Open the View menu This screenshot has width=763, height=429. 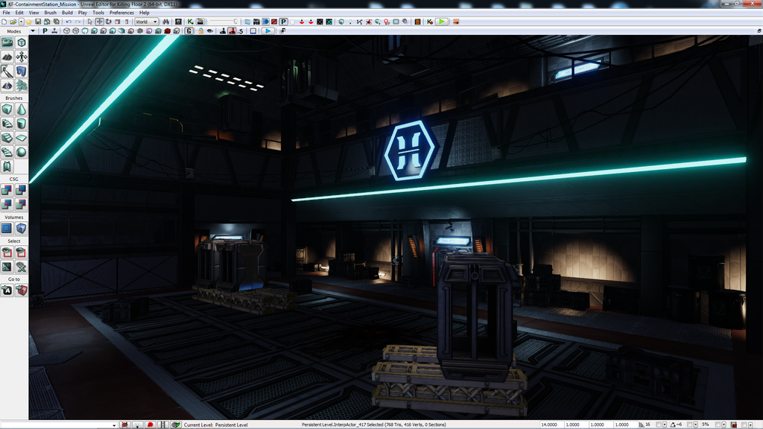click(34, 13)
